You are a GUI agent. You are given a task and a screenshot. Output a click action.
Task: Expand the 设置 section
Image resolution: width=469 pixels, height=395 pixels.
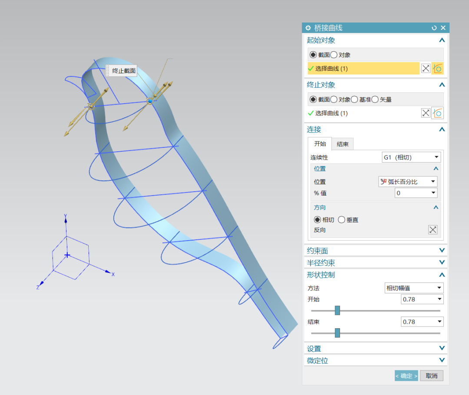[x=442, y=349]
